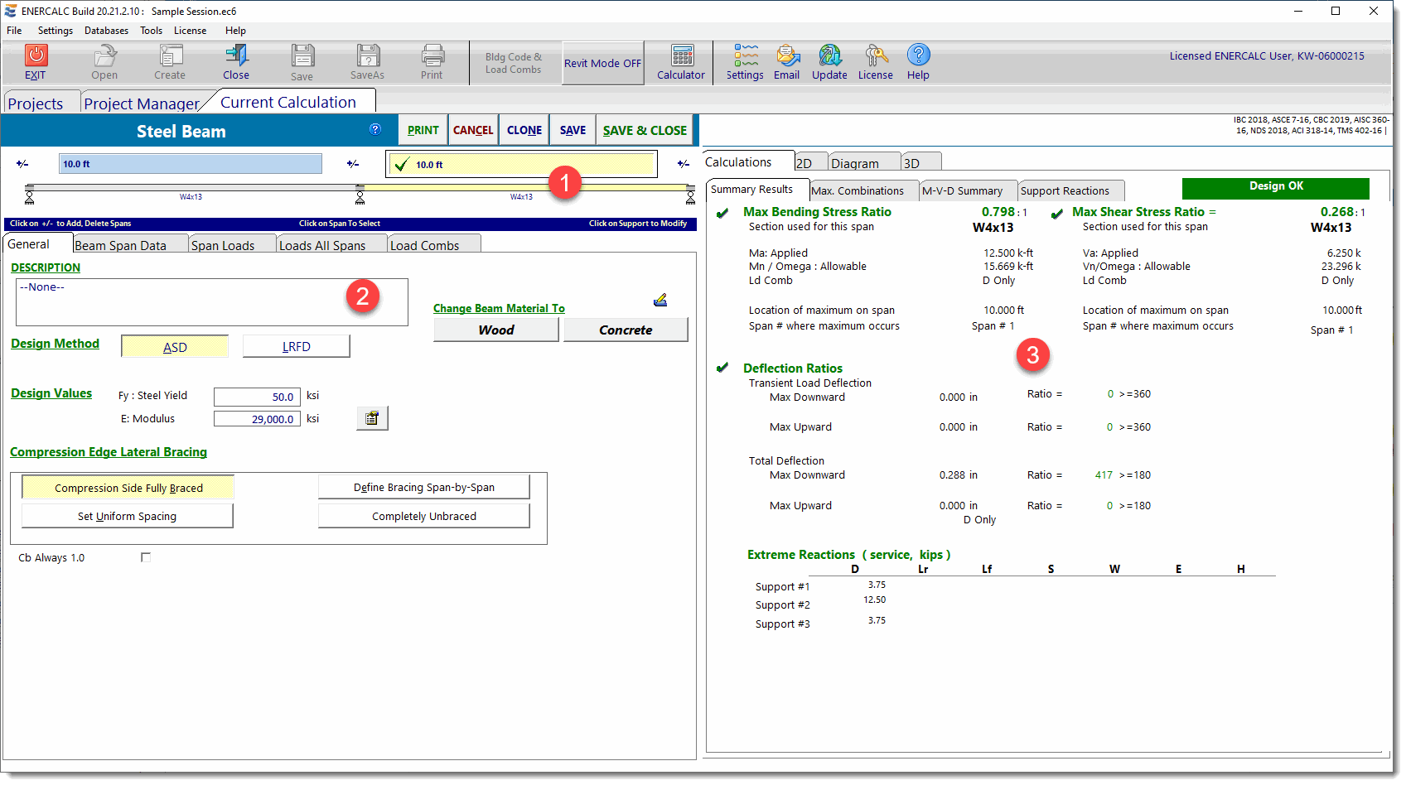The image size is (1406, 785).
Task: Click the CLONE button
Action: click(524, 130)
